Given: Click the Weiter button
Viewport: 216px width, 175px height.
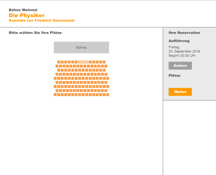Looking at the screenshot, I should 180,92.
